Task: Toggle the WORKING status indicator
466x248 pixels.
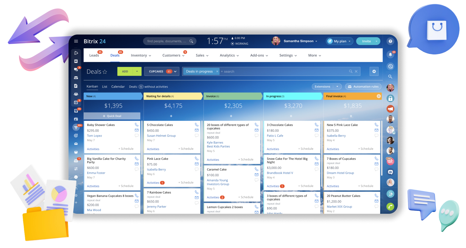Action: [x=239, y=44]
